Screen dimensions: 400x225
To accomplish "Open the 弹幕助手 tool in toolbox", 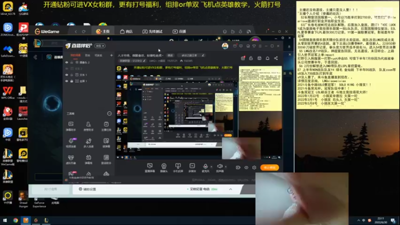I will click(x=71, y=126).
